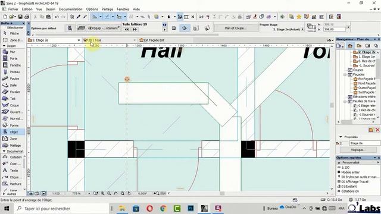Select the Porte door tool

[x=13, y=58]
